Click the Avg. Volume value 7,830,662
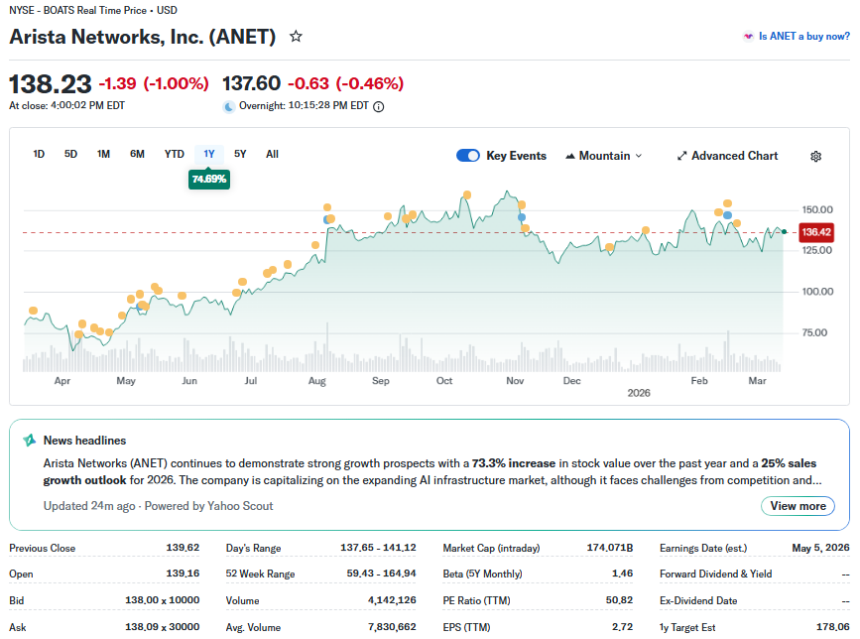The height and width of the screenshot is (639, 860). (392, 626)
